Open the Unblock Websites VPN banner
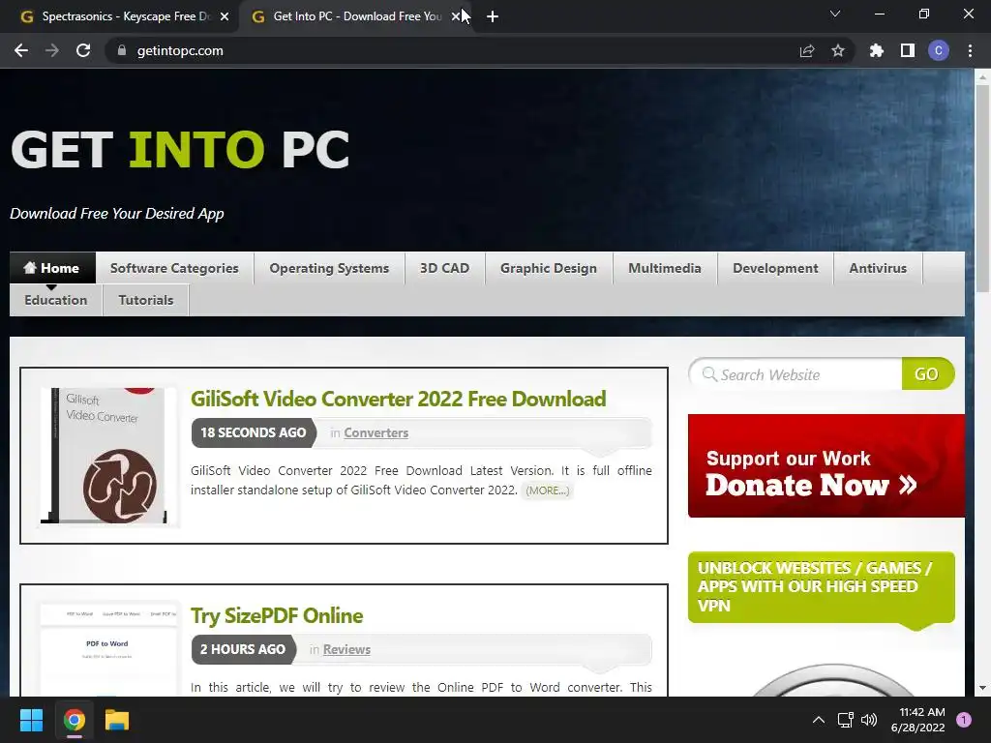This screenshot has height=743, width=991. (821, 587)
